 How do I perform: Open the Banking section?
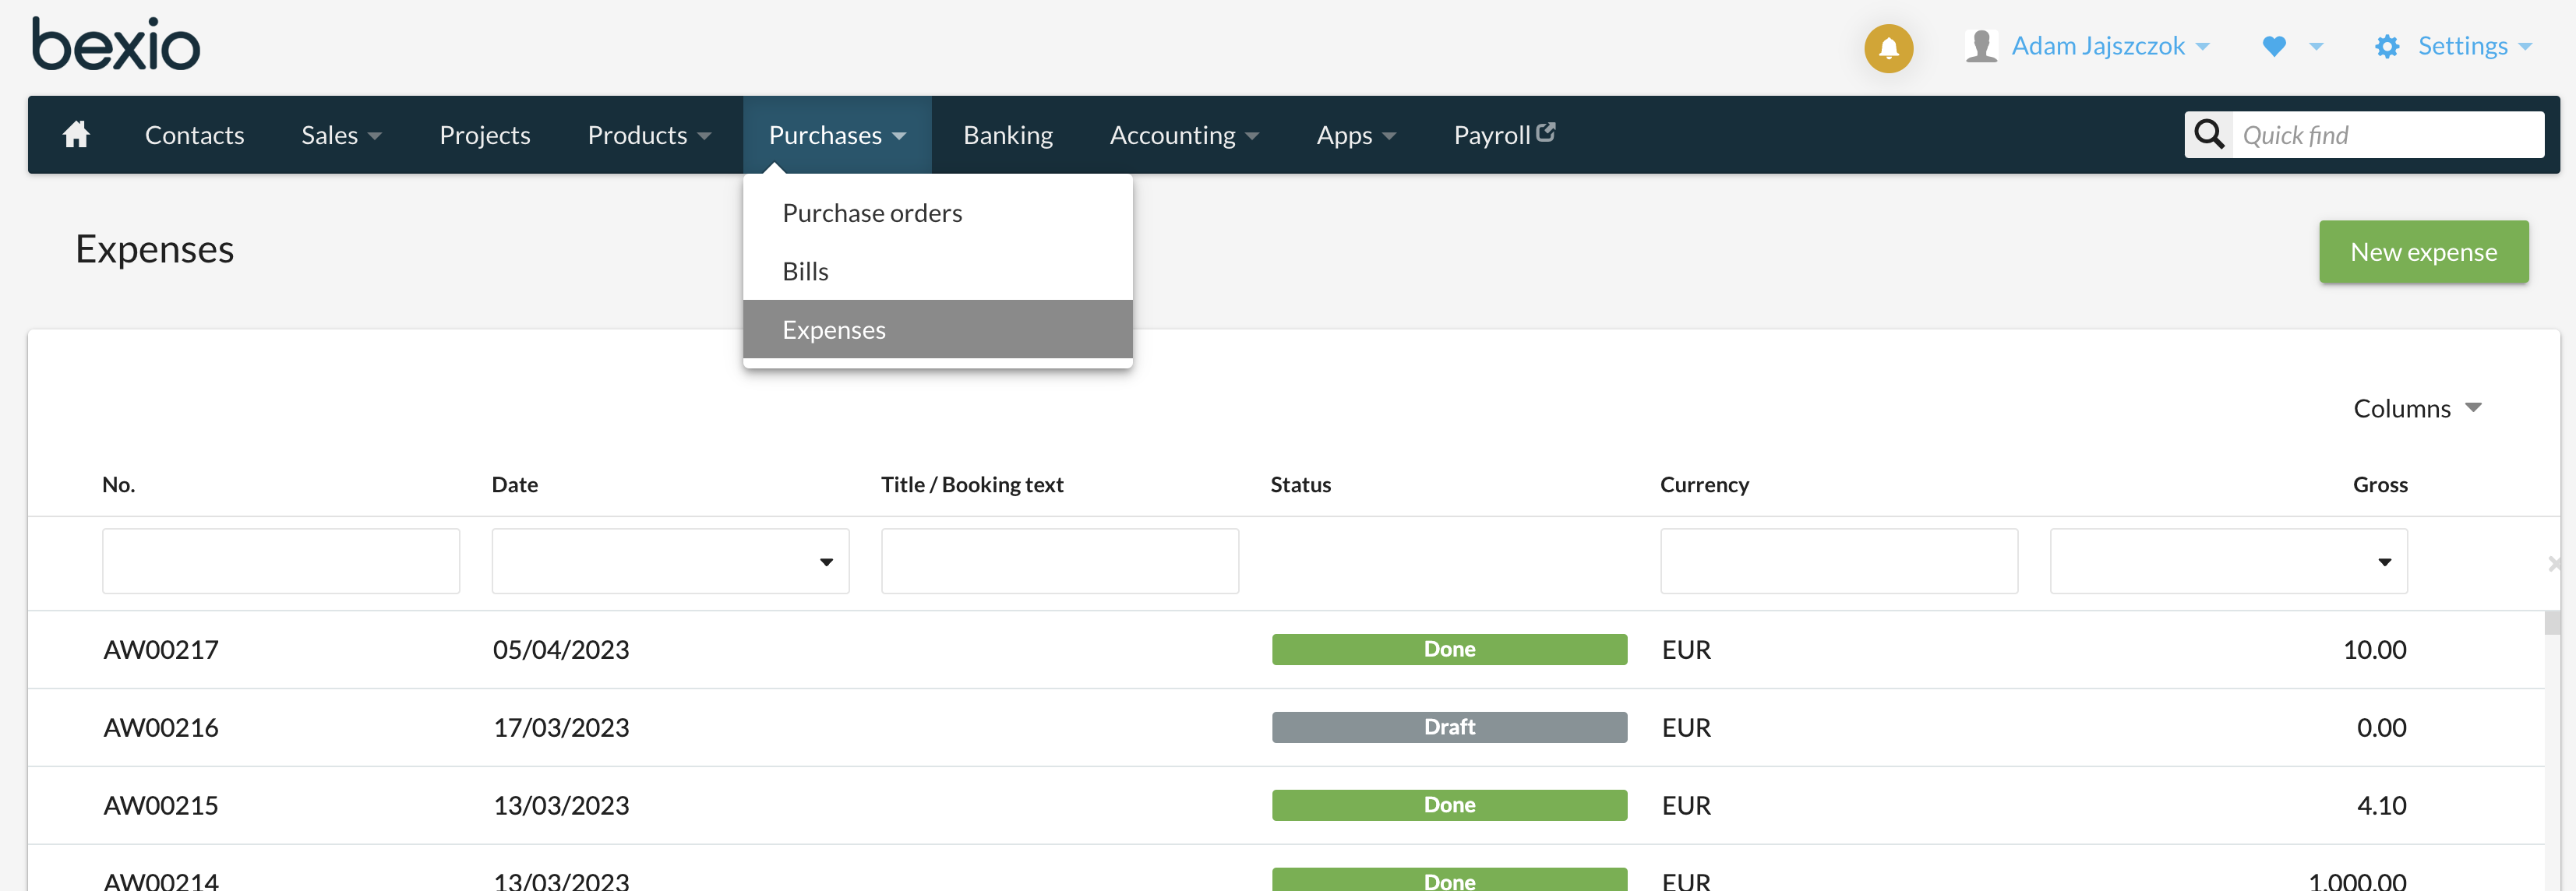(x=1007, y=135)
